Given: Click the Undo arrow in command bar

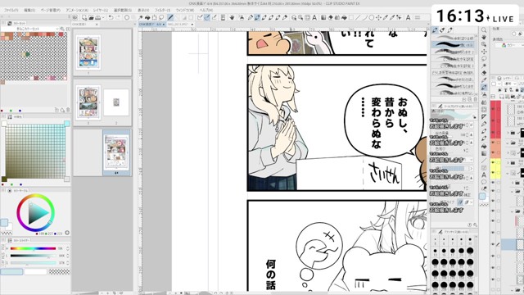Looking at the screenshot, I should tap(111, 17).
